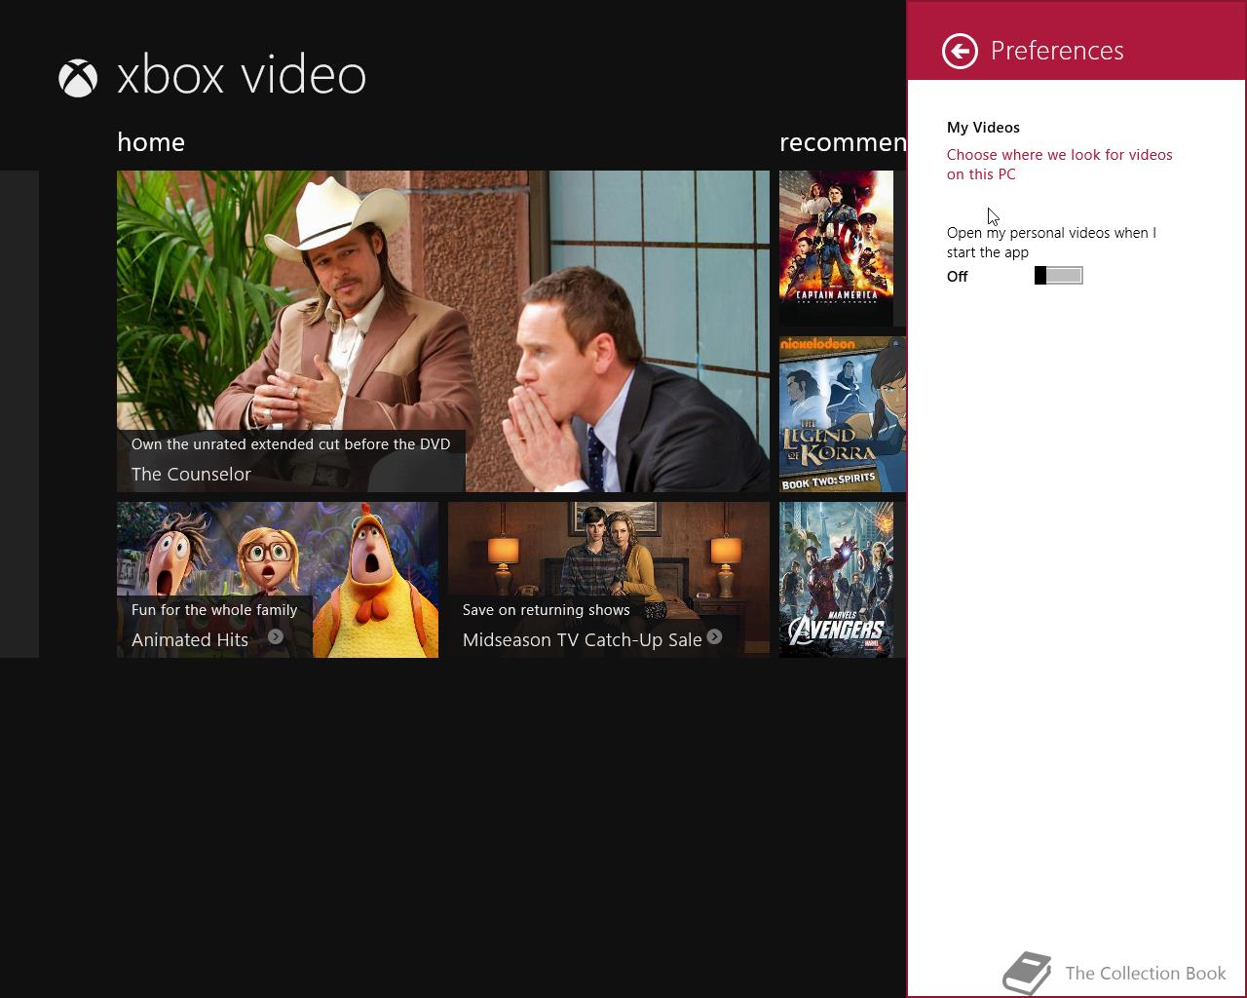The width and height of the screenshot is (1247, 998).
Task: Select Marvel's Avengers movie poster
Action: click(837, 580)
